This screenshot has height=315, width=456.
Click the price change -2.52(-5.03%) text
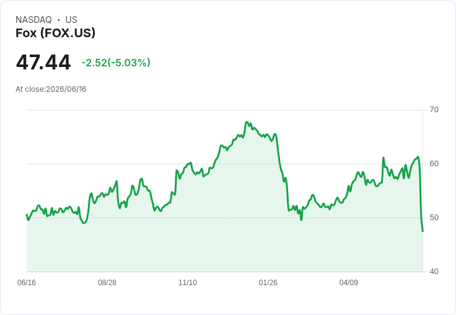(x=116, y=63)
